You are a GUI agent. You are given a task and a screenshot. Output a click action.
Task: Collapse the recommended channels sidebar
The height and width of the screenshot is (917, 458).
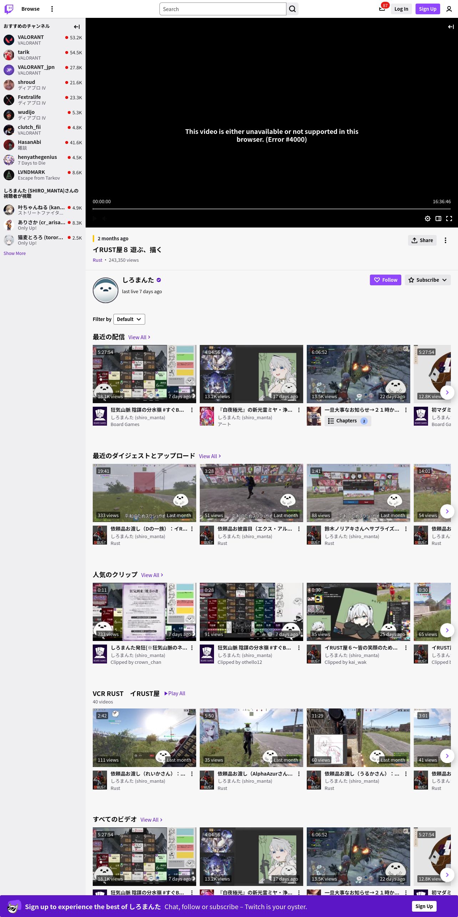point(77,26)
